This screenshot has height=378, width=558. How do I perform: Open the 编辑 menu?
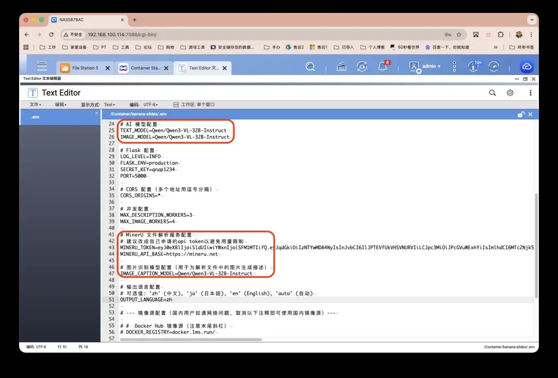61,104
